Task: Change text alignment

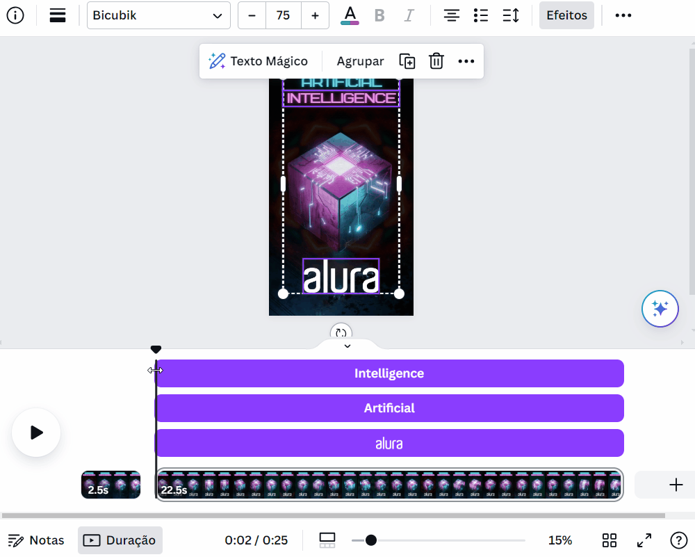Action: (451, 15)
